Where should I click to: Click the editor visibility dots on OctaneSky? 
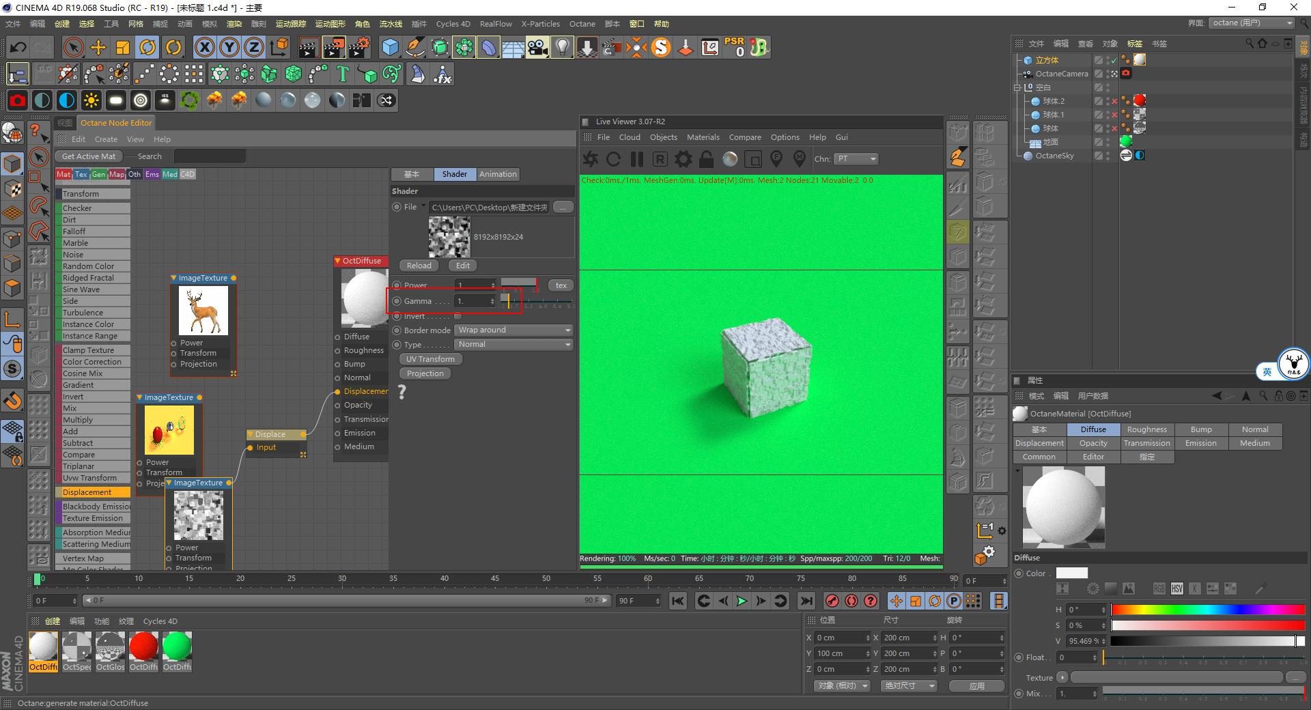1107,156
